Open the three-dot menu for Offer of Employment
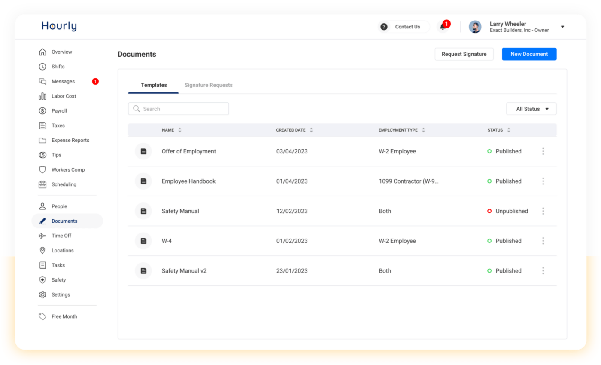Screen dimensions: 601x365 [543, 151]
